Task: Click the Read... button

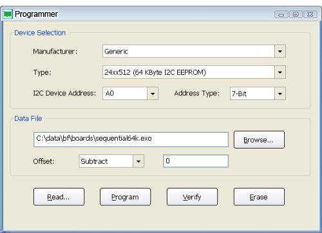Action: click(59, 197)
